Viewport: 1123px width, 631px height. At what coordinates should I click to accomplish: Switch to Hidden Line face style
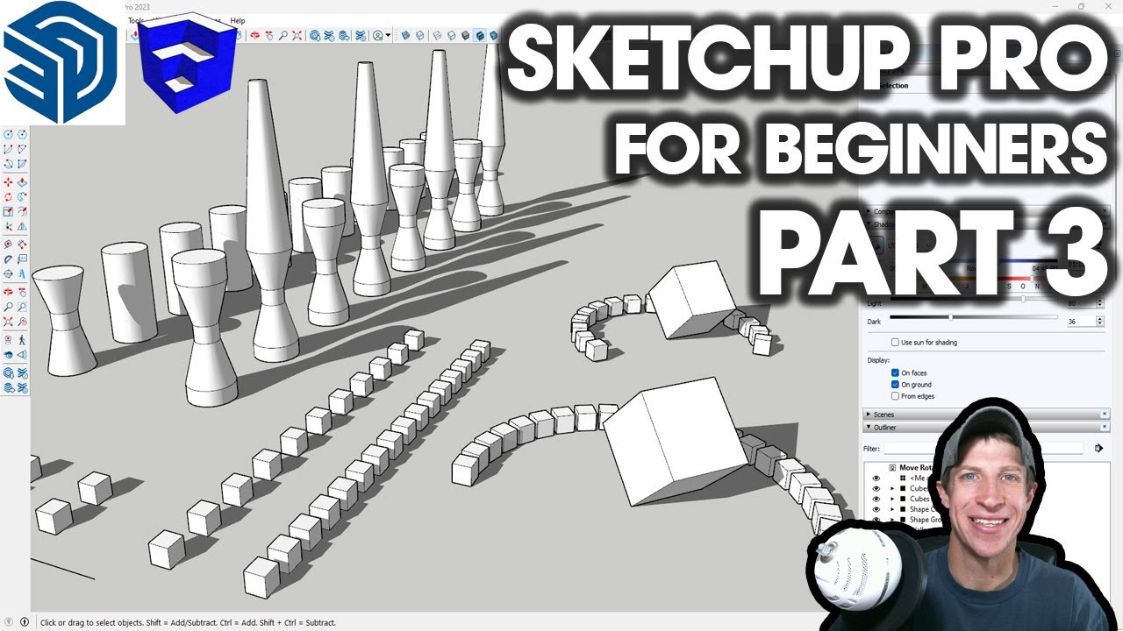coord(452,35)
